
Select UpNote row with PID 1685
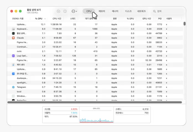[95, 69]
